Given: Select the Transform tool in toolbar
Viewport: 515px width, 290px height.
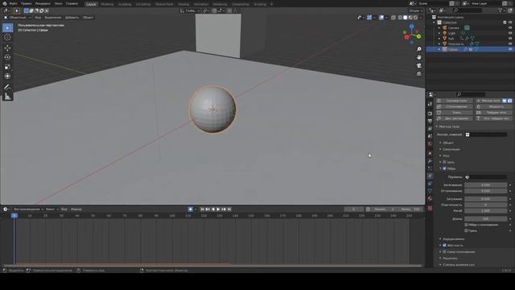Looking at the screenshot, I should coord(7,76).
